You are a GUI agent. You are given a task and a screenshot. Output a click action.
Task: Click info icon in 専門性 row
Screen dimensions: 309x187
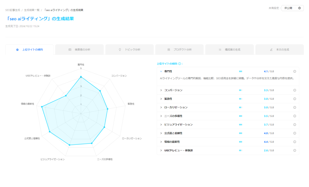point(295,71)
